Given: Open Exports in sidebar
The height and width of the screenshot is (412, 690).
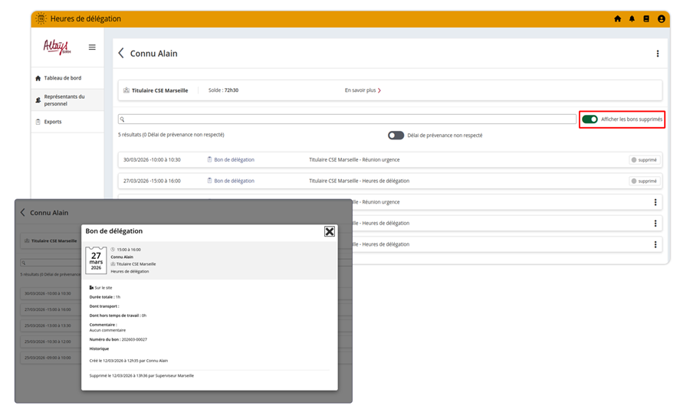Looking at the screenshot, I should pyautogui.click(x=53, y=122).
